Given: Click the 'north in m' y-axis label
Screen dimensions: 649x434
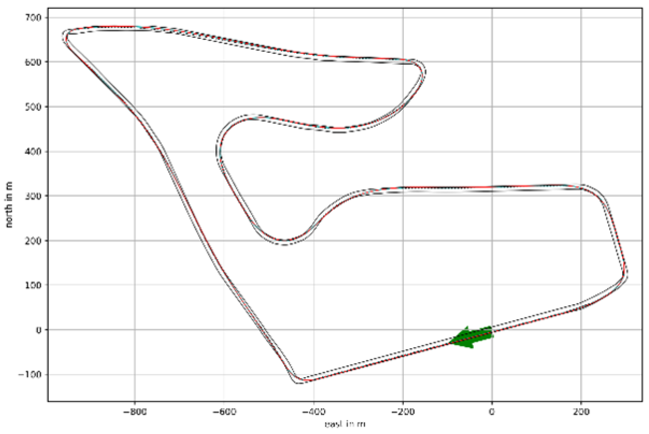Looking at the screenshot, I should tap(9, 205).
